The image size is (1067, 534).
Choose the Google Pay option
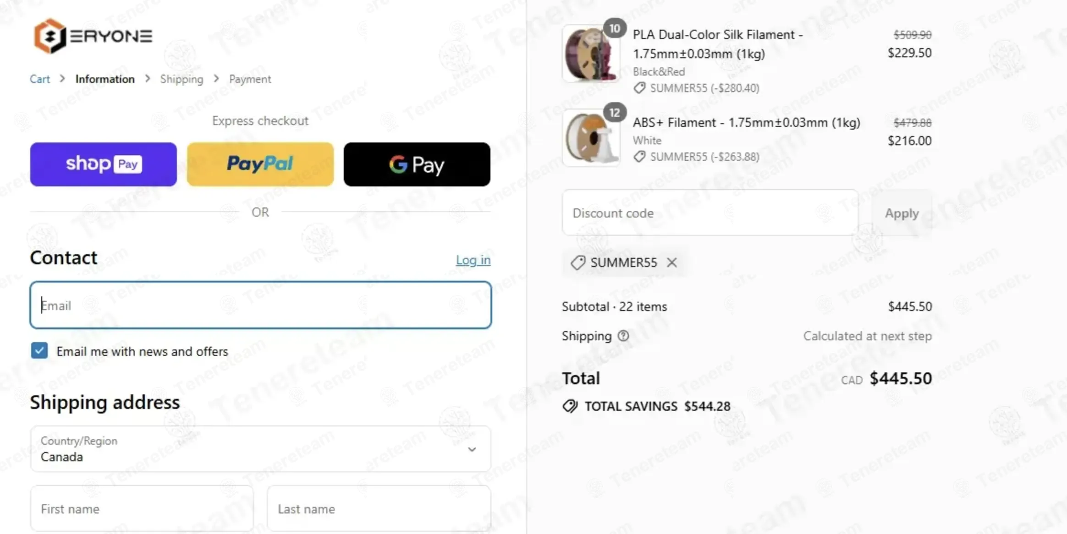[x=417, y=164]
